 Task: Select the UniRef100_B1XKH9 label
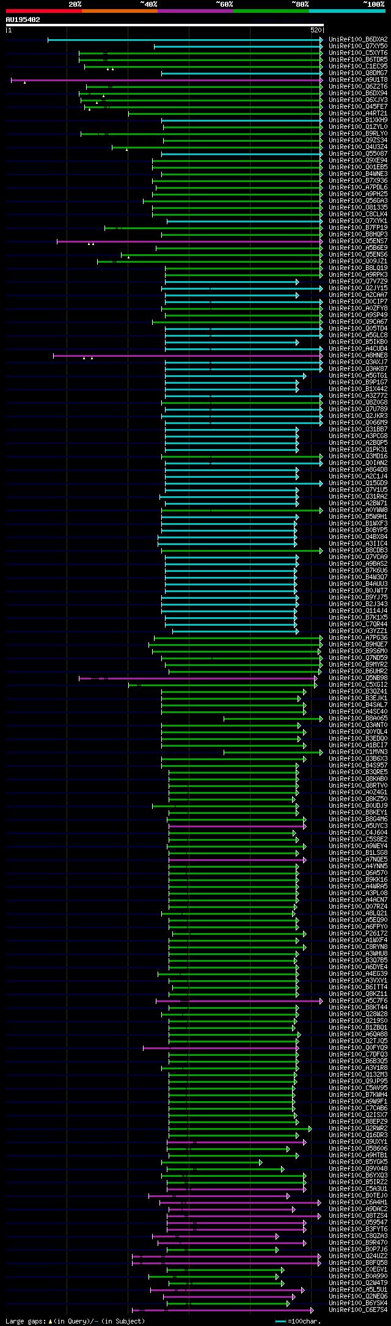coord(358,120)
